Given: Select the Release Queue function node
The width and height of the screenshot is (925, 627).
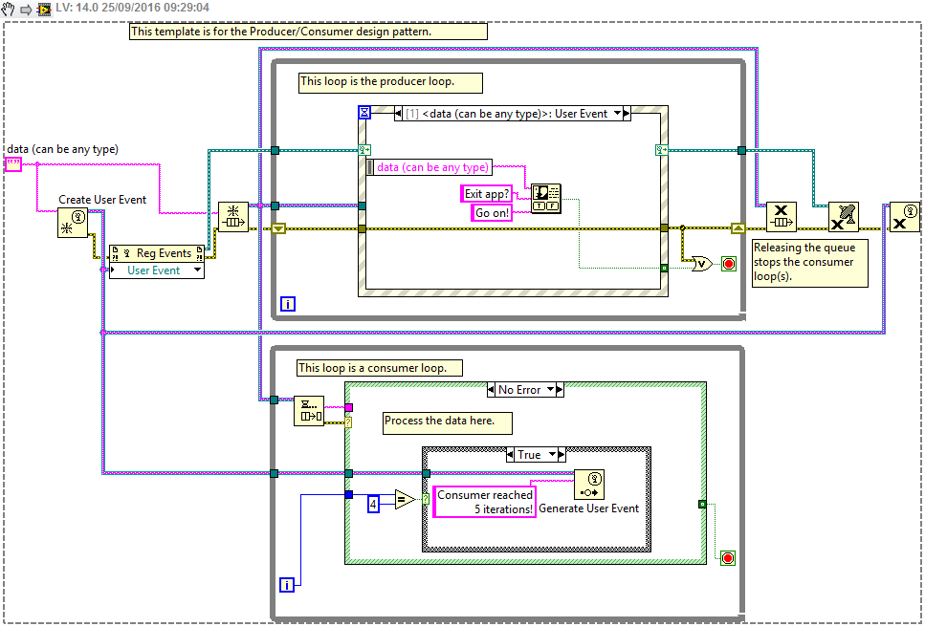Looking at the screenshot, I should click(x=782, y=217).
